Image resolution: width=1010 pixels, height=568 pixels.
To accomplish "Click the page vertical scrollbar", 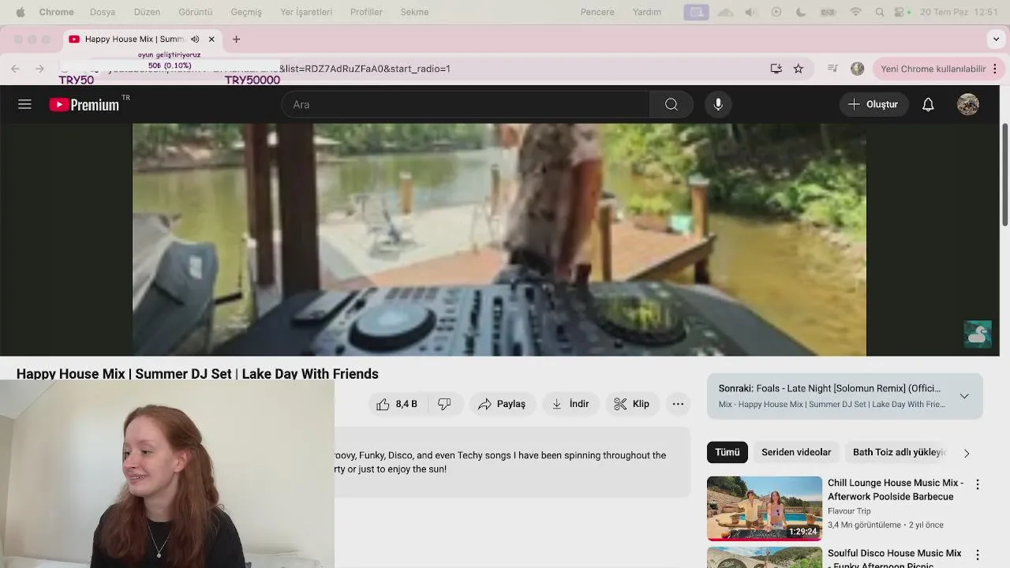I will [x=1004, y=174].
